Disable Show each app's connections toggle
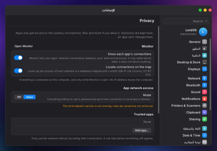The width and height of the screenshot is (217, 151). coord(18,58)
